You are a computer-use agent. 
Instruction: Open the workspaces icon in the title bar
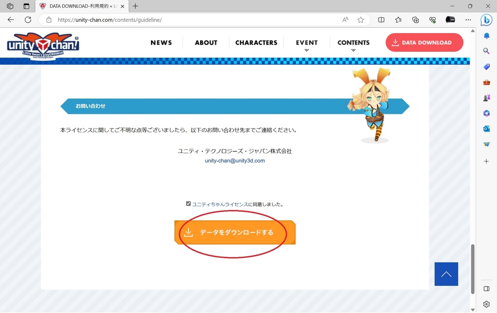pos(10,6)
